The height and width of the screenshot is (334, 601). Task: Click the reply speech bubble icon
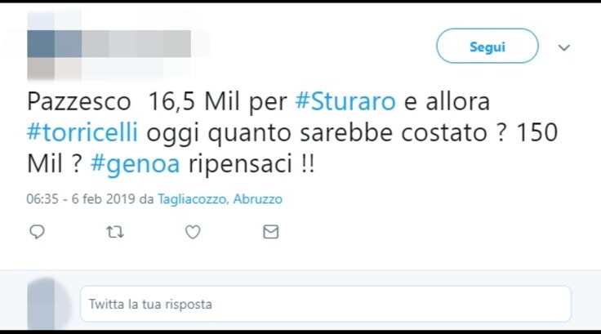(38, 232)
